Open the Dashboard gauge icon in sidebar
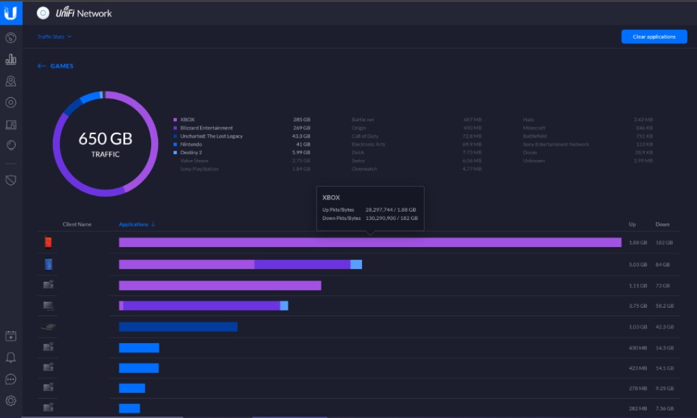The width and height of the screenshot is (697, 418). pos(10,37)
